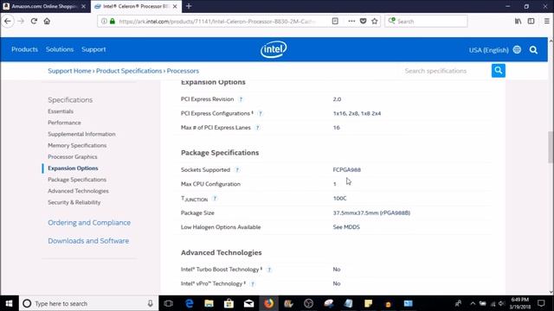Go back with the browser back arrow
The height and width of the screenshot is (311, 554).
[x=8, y=21]
